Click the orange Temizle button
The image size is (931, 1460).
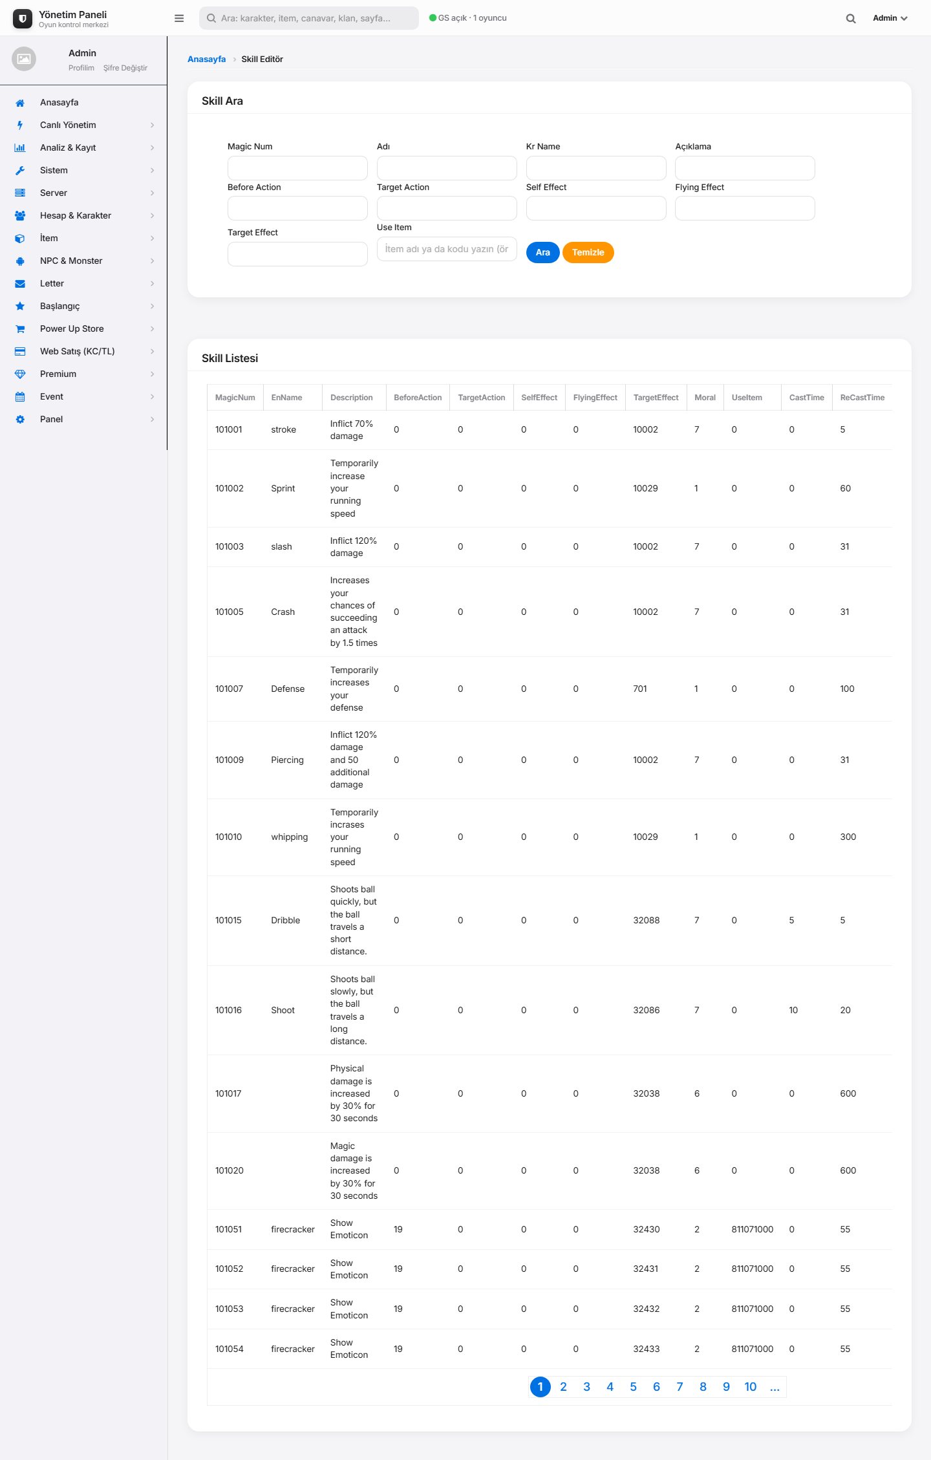click(x=588, y=252)
